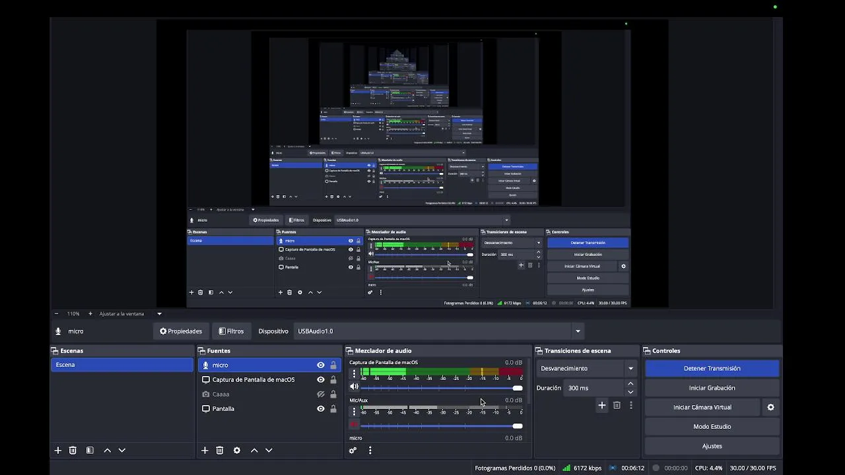The width and height of the screenshot is (845, 475).
Task: Move the source down in the Fuentes panel
Action: pyautogui.click(x=269, y=451)
